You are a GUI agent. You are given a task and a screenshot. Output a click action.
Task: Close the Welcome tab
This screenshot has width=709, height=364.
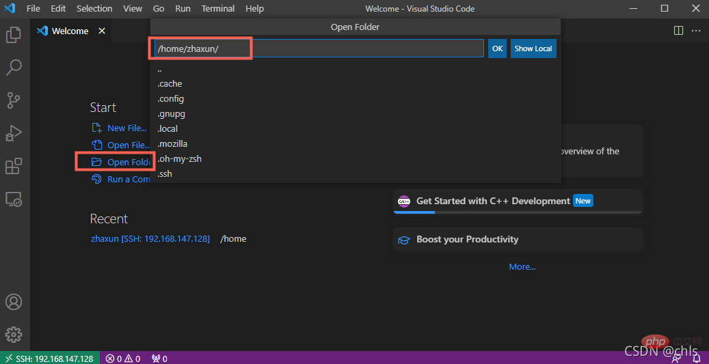102,31
